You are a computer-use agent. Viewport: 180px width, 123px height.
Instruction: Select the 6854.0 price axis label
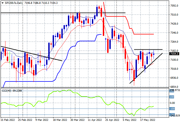[174, 87]
